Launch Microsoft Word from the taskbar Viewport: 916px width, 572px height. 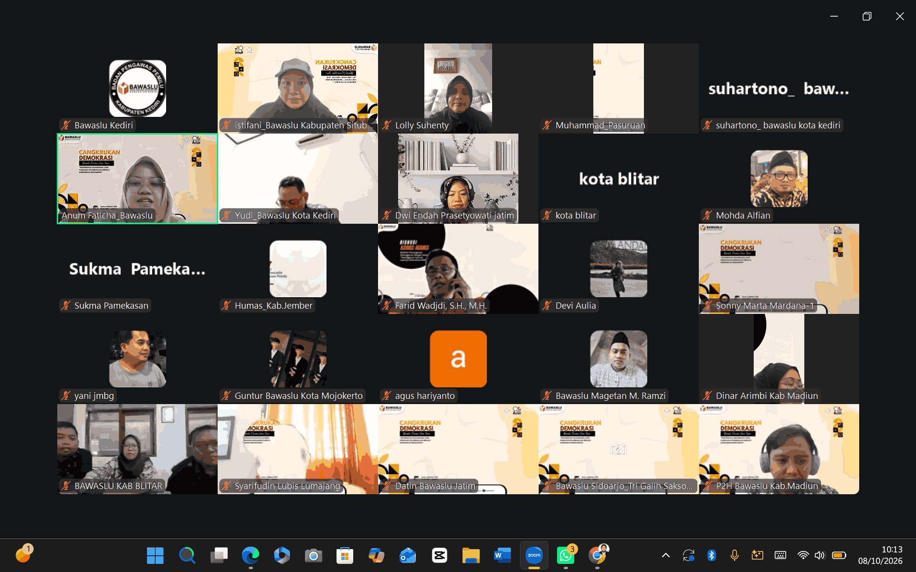click(502, 555)
